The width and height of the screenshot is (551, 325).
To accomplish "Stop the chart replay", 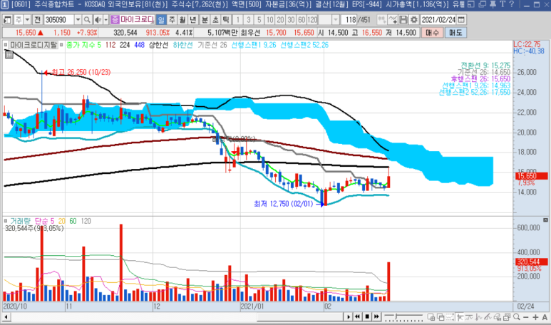I will [x=367, y=317].
